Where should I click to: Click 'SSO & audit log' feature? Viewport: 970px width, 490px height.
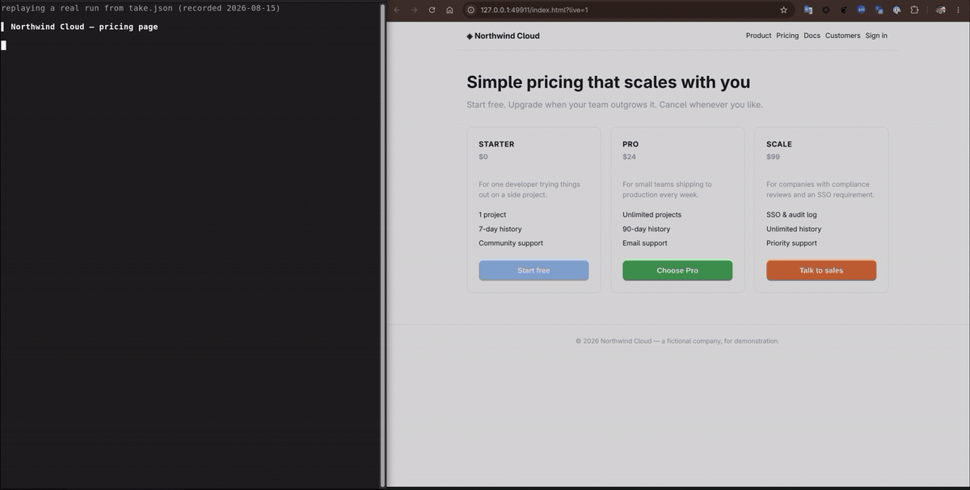[791, 215]
